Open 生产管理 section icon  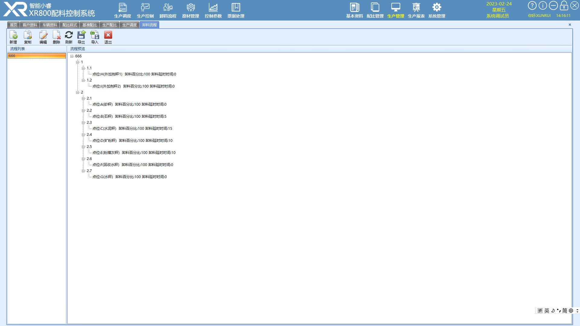[x=395, y=11]
